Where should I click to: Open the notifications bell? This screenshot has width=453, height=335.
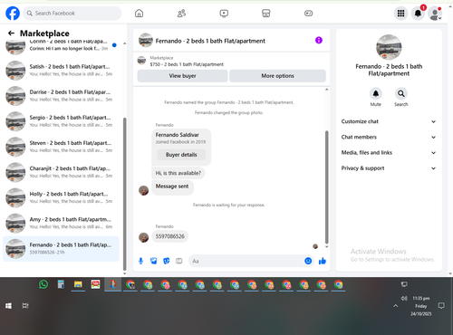(418, 14)
